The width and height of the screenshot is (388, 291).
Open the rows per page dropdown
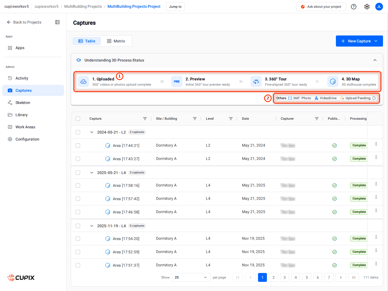coord(191,277)
